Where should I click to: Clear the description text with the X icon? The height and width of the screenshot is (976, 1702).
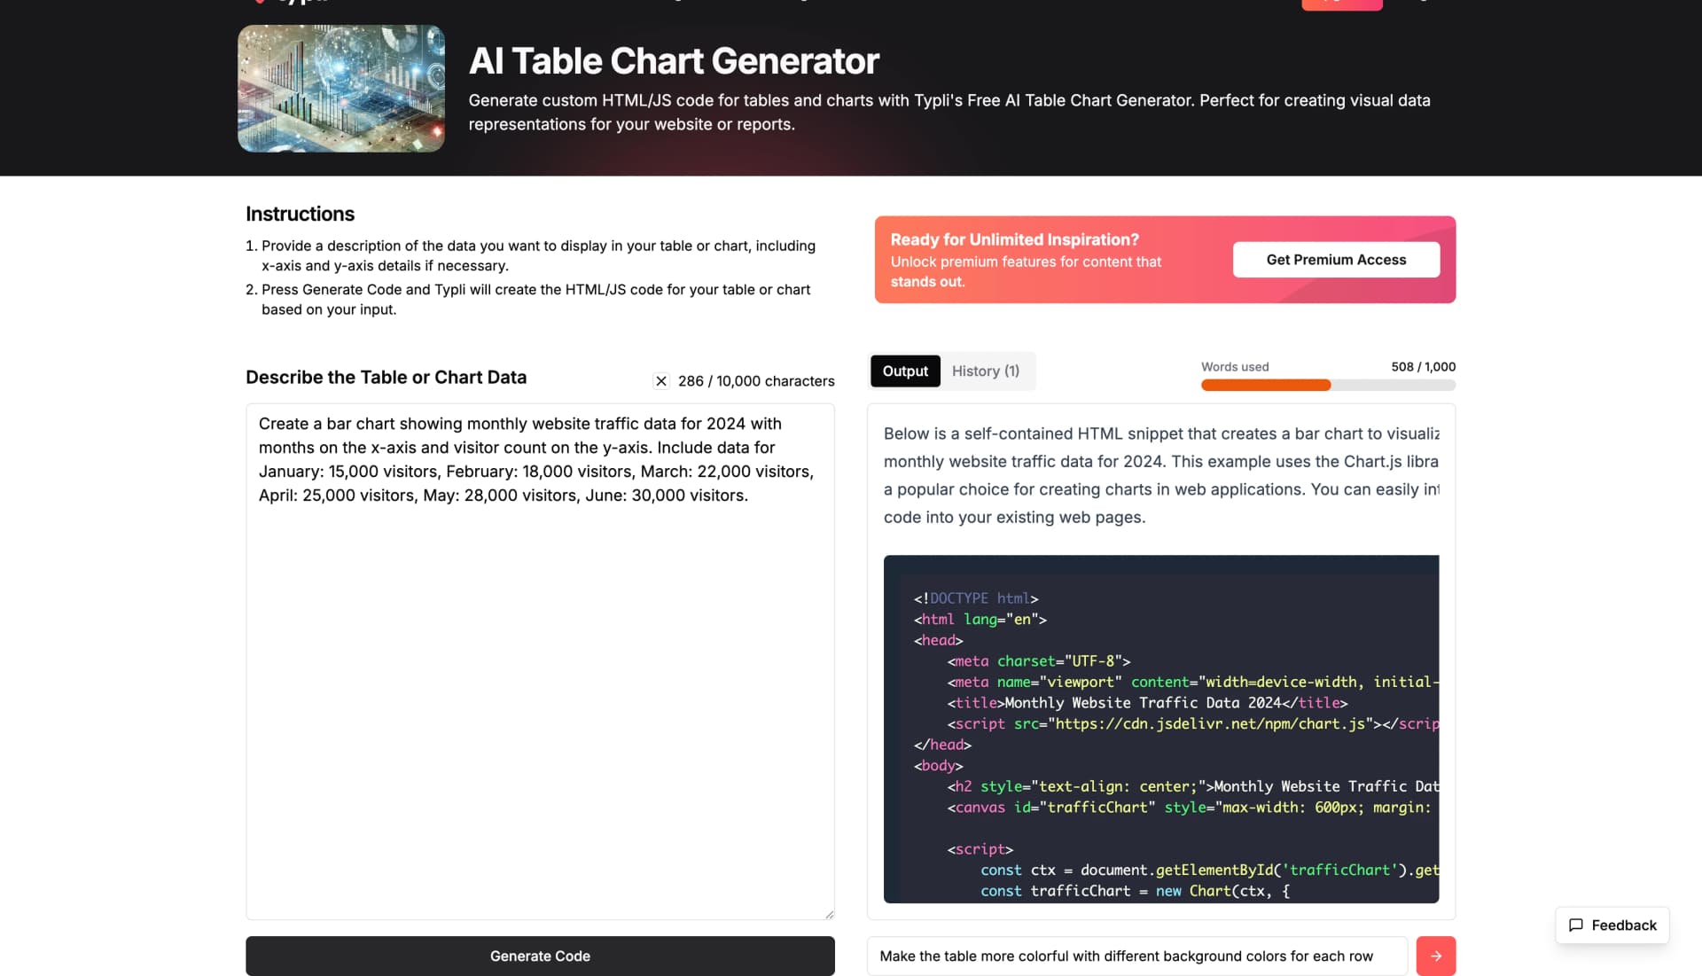pos(660,381)
